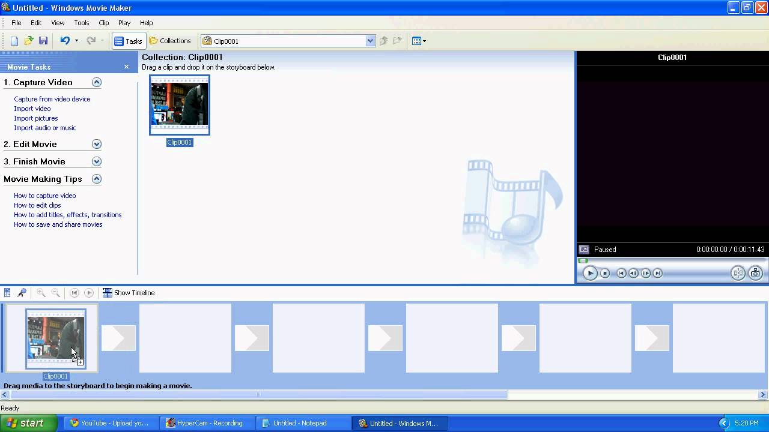Open the Play menu
Screen dimensions: 769x432
pyautogui.click(x=124, y=23)
